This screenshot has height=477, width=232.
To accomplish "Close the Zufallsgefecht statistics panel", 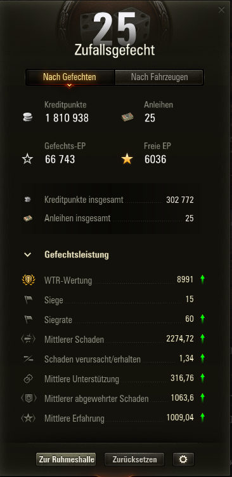I will tap(222, 10).
